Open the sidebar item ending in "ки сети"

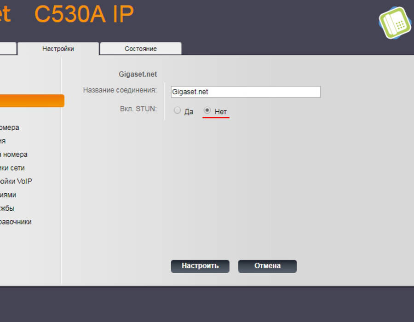coord(12,168)
